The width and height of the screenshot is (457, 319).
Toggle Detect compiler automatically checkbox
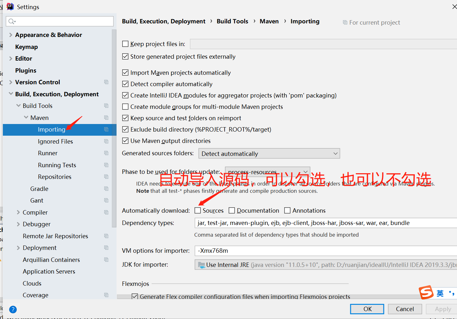coord(125,84)
